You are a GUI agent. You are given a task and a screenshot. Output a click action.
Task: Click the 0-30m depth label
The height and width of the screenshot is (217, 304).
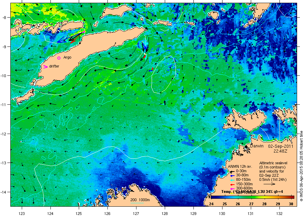pos(241,171)
